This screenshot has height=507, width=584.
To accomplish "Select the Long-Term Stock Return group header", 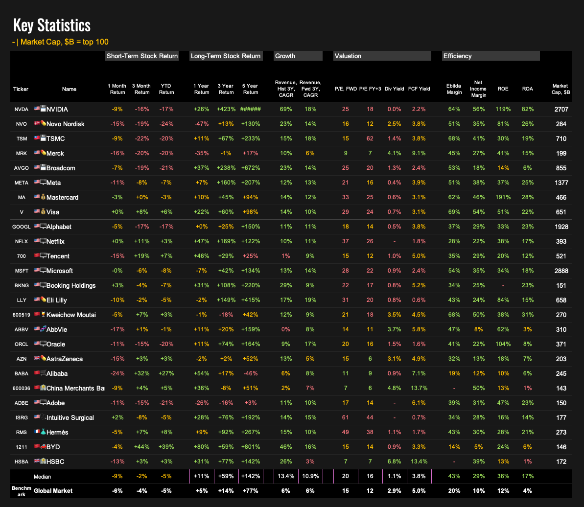I will [226, 56].
